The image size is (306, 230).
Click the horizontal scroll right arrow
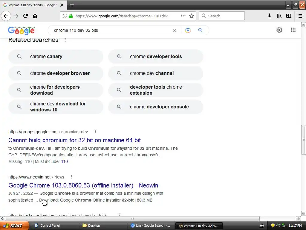pyautogui.click(x=298, y=218)
